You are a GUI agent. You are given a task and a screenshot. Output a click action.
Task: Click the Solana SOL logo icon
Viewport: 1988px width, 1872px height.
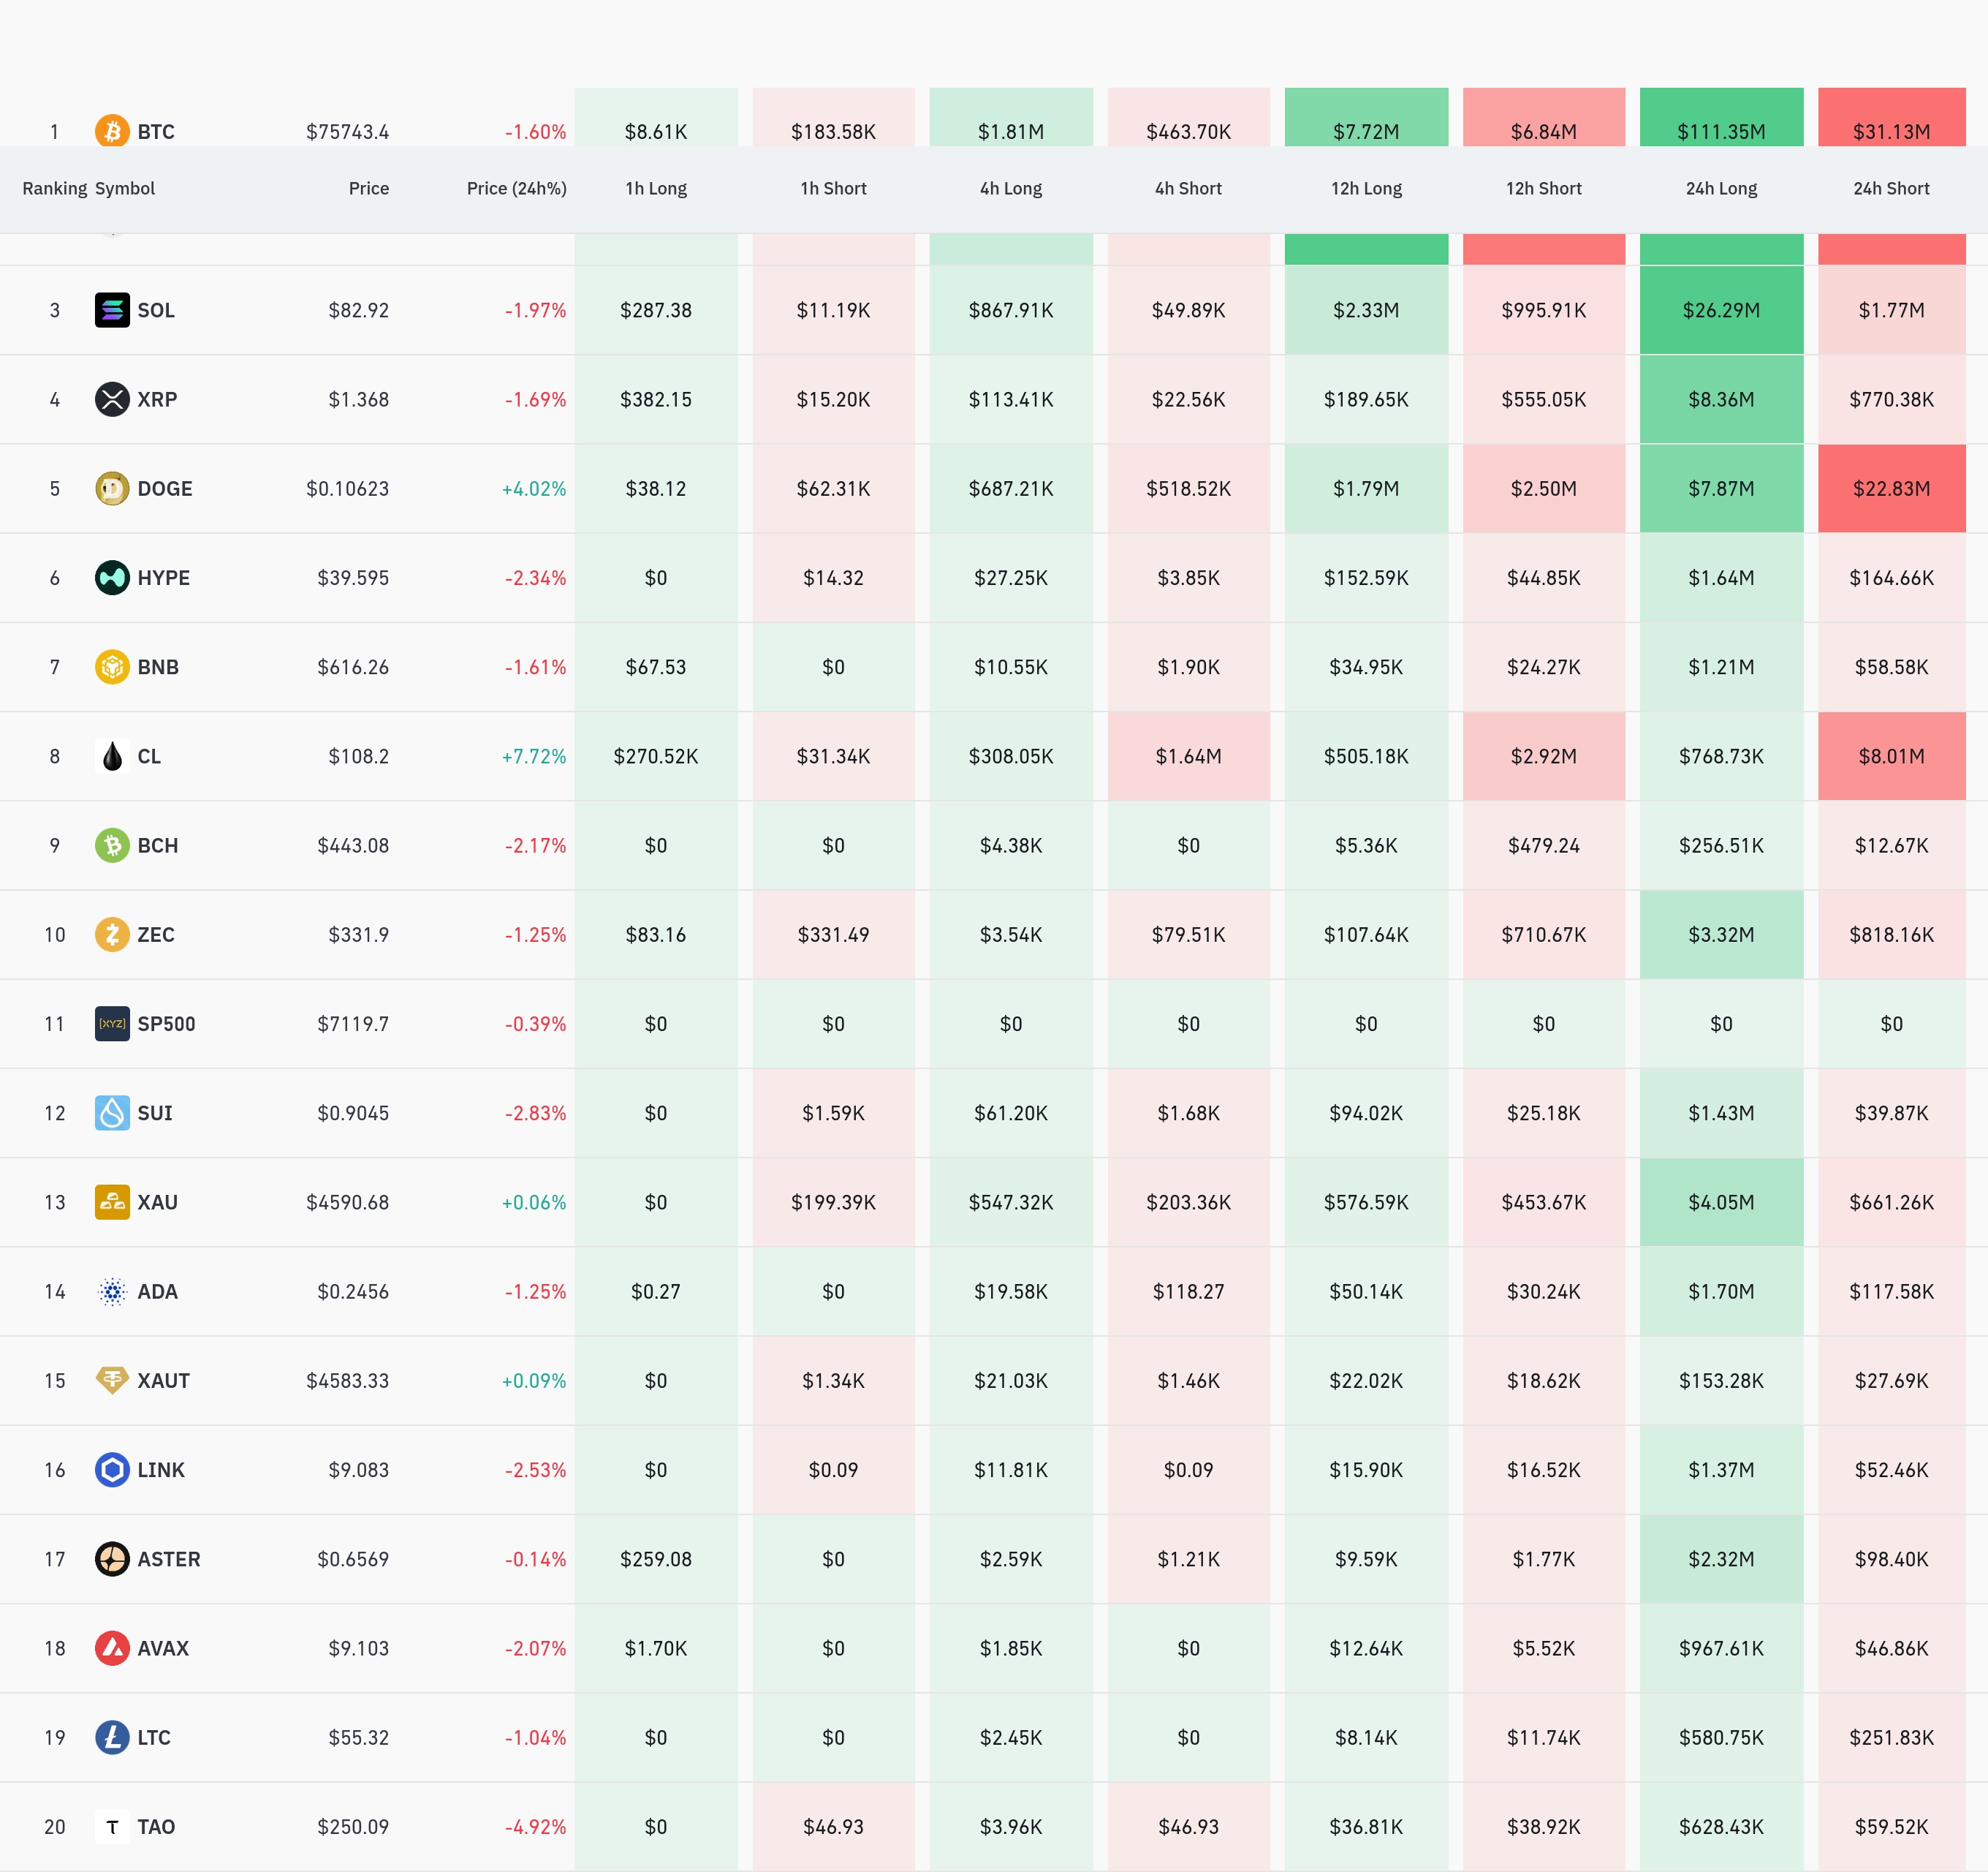point(112,310)
